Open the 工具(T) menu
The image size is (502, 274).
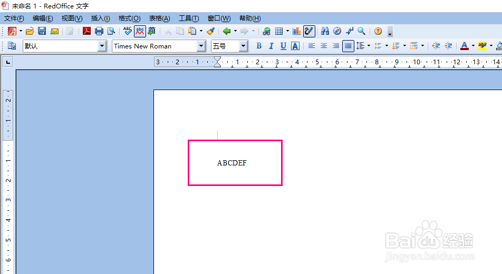pyautogui.click(x=189, y=18)
